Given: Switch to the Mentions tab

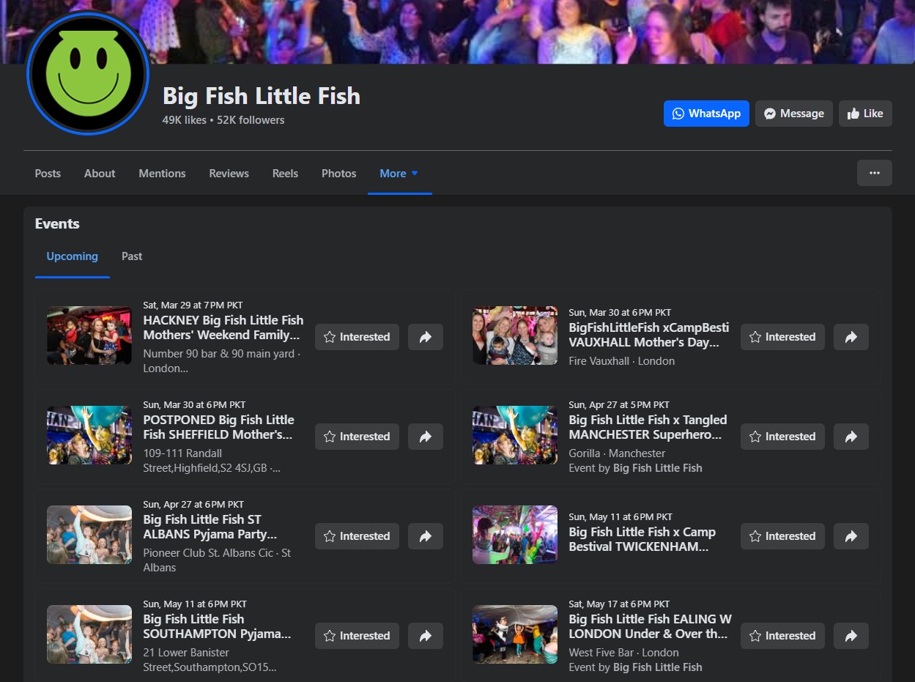Looking at the screenshot, I should click(162, 174).
